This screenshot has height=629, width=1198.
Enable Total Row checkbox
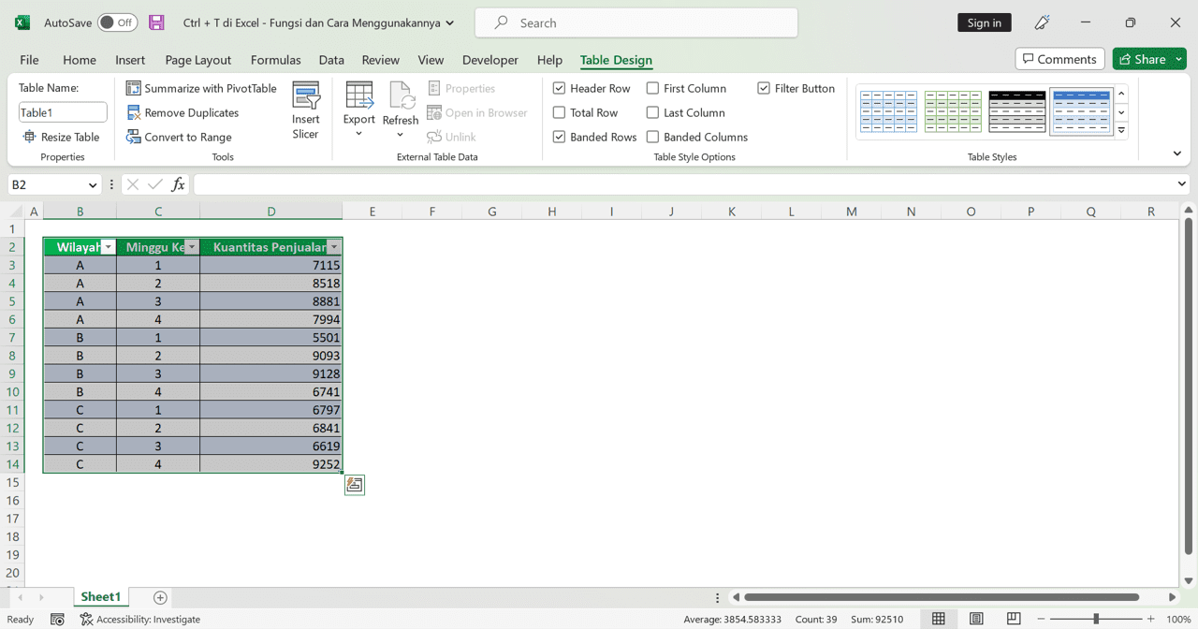coord(559,112)
